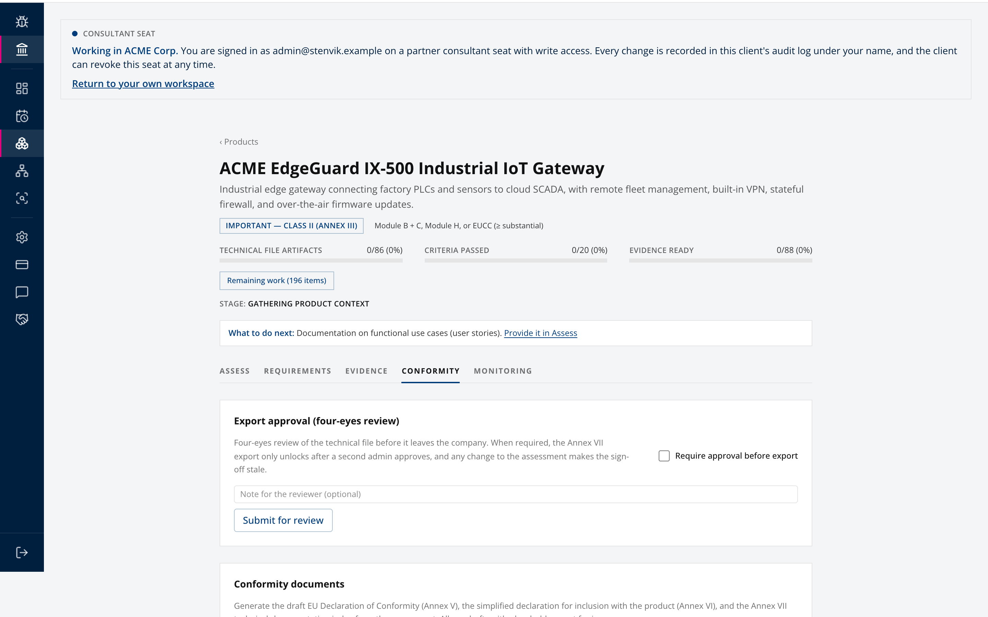This screenshot has width=988, height=617.
Task: Switch to the Monitoring tab
Action: click(x=503, y=371)
